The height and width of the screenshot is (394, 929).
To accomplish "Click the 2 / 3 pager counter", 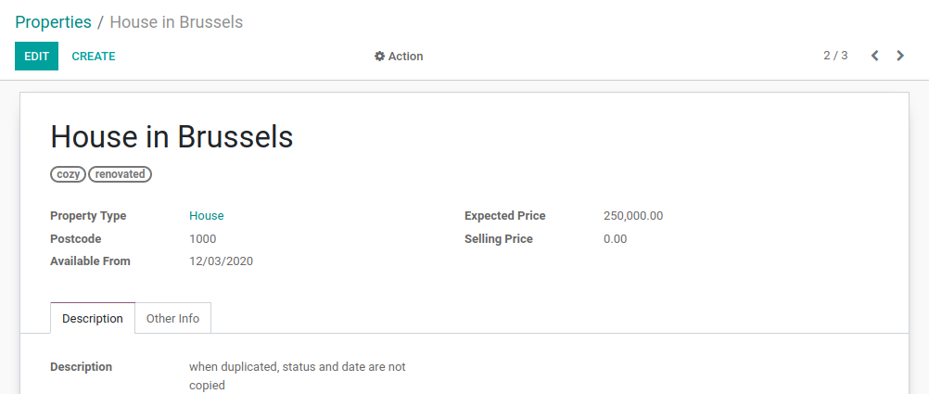I will [x=835, y=56].
